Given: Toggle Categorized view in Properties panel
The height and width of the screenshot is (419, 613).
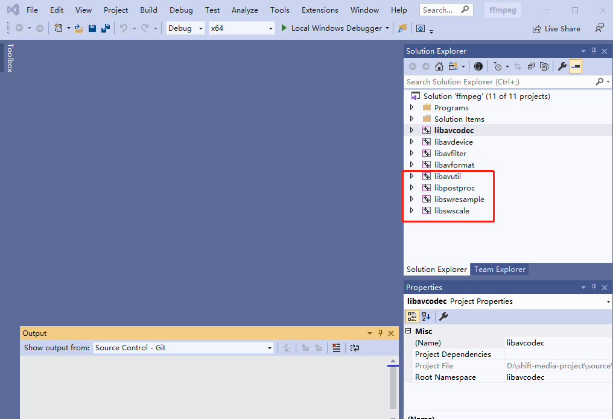Looking at the screenshot, I should point(412,317).
